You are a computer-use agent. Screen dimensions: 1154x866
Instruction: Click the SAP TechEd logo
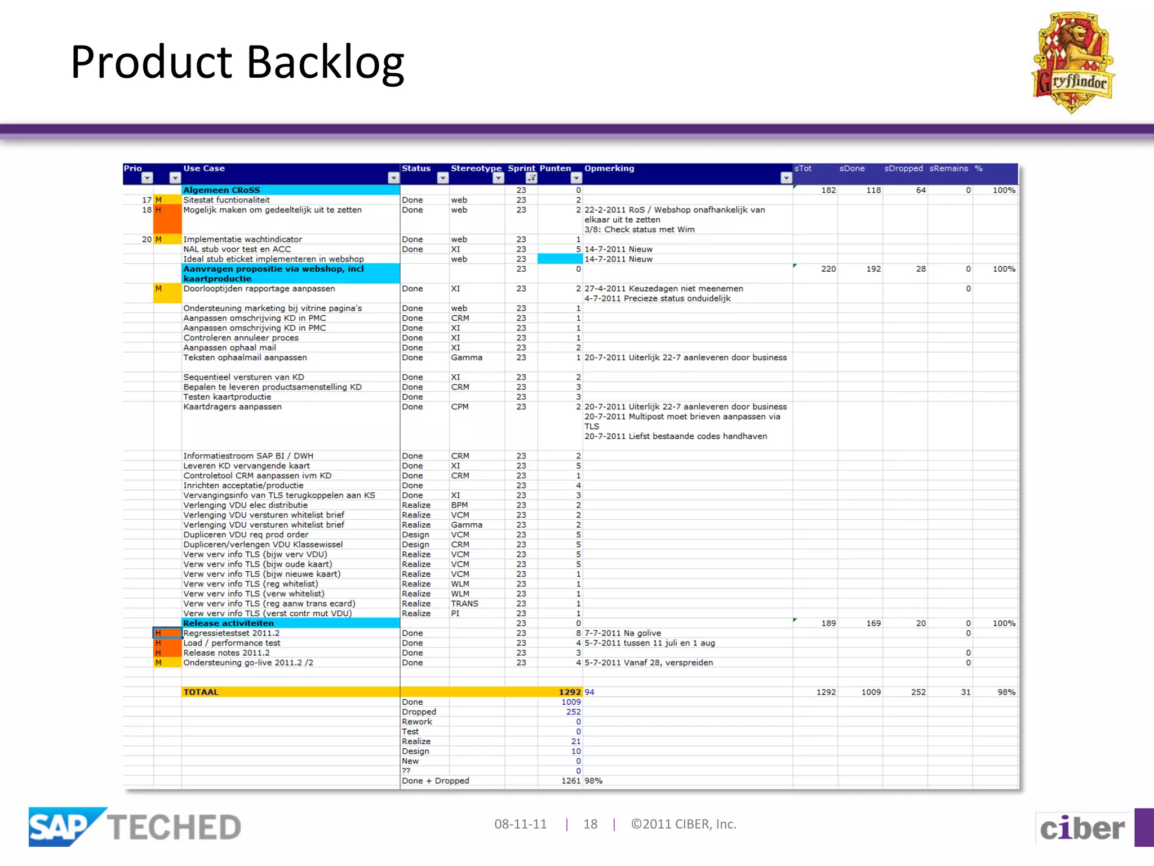coord(135,827)
